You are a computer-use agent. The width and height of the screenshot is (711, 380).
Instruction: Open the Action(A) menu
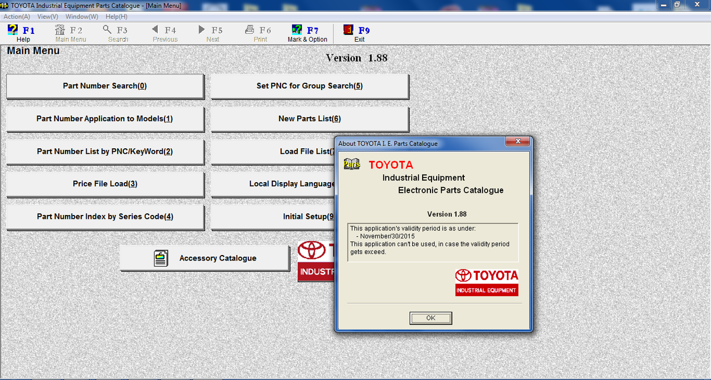pos(17,17)
